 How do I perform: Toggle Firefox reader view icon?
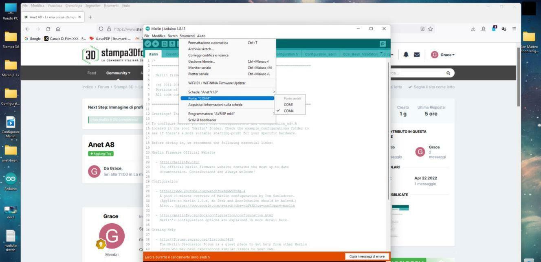tap(422, 29)
